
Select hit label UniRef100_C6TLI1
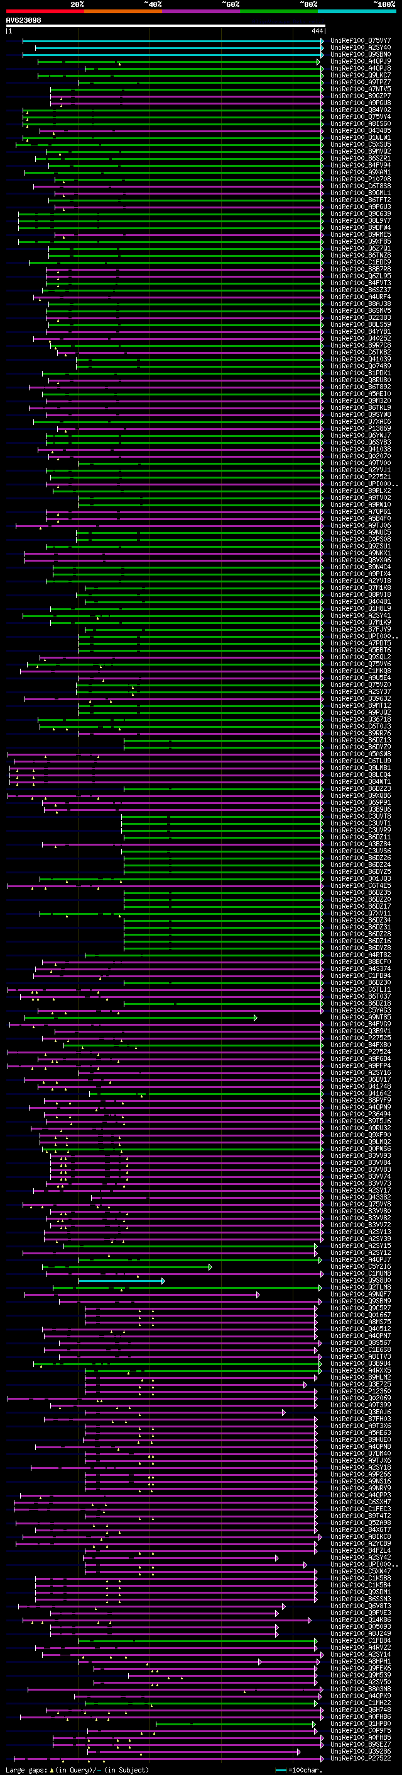coord(360,989)
